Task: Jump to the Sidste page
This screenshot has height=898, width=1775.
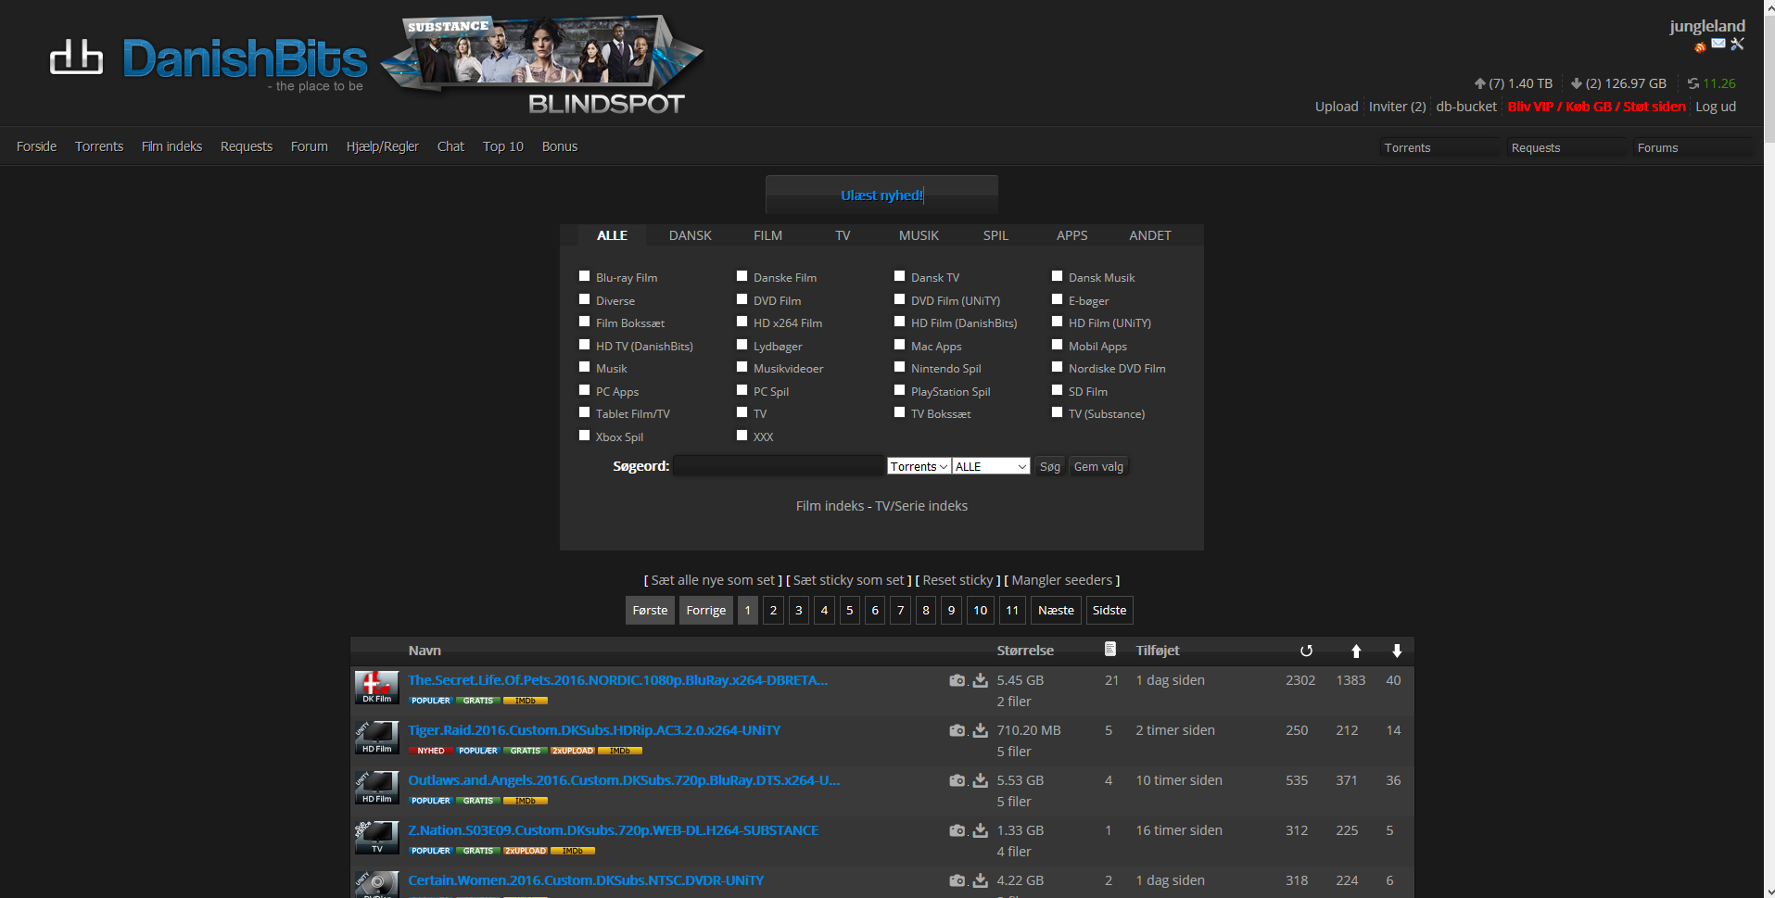Action: pos(1109,610)
